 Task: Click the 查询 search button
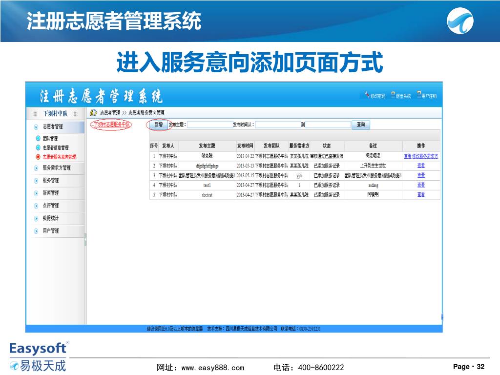[361, 125]
